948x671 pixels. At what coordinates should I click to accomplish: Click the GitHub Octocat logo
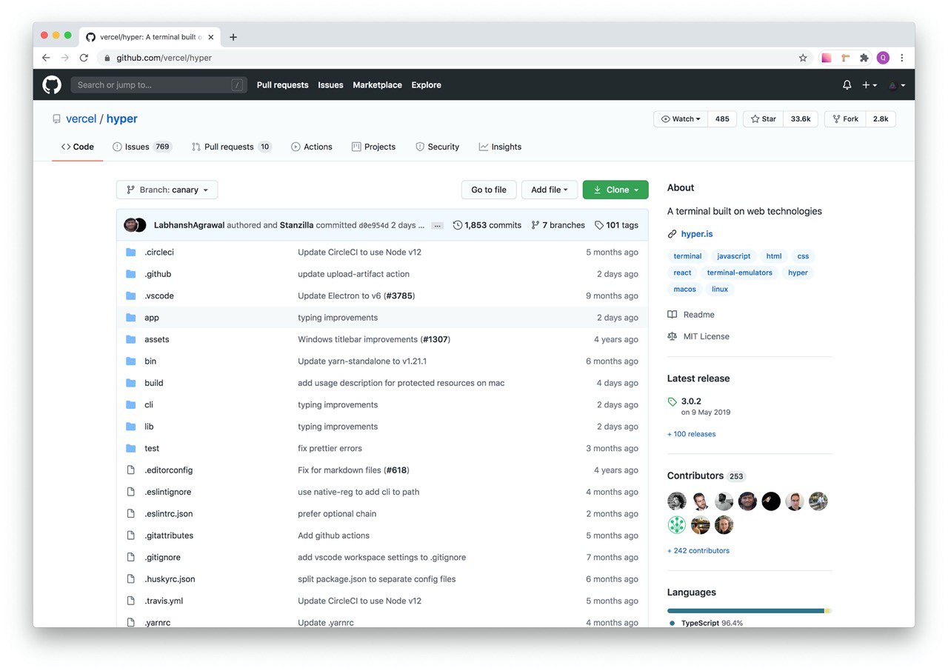tap(52, 85)
